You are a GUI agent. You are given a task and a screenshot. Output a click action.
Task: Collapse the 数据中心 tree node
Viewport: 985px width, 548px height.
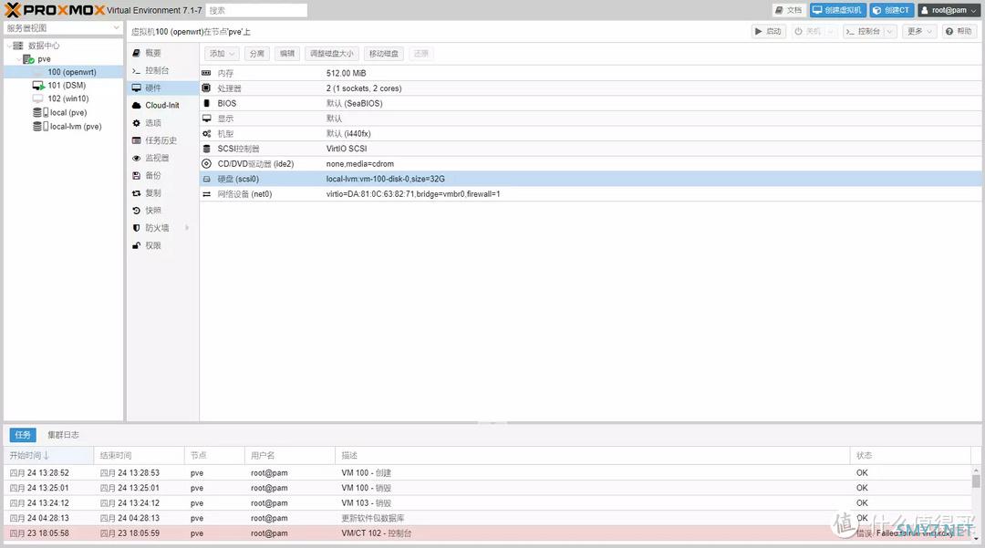[x=8, y=46]
